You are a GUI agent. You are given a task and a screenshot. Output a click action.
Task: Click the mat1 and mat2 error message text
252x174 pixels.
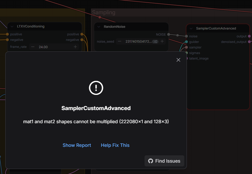[96, 122]
